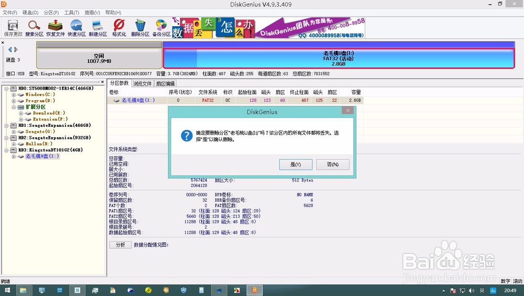Image resolution: width=524 pixels, height=296 pixels.
Task: Open the 硬盘(D) menu
Action: (30, 13)
